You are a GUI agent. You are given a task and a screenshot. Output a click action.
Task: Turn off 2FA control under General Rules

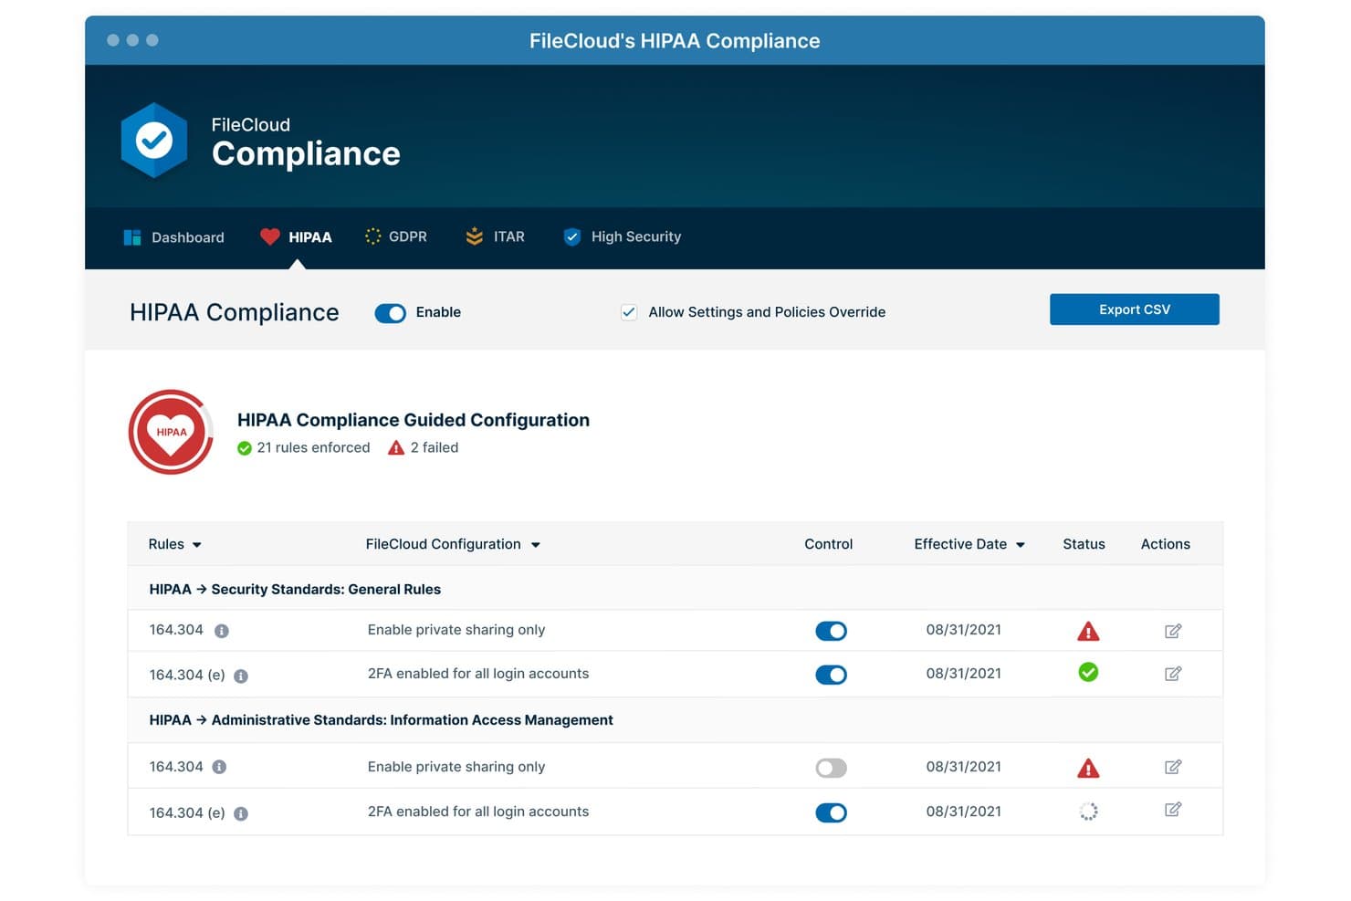[x=831, y=675]
